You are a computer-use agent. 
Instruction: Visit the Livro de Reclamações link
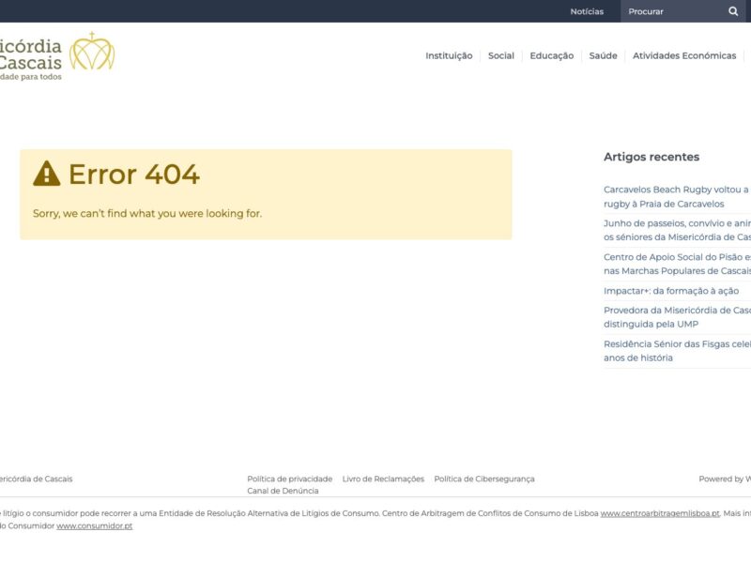coord(383,479)
